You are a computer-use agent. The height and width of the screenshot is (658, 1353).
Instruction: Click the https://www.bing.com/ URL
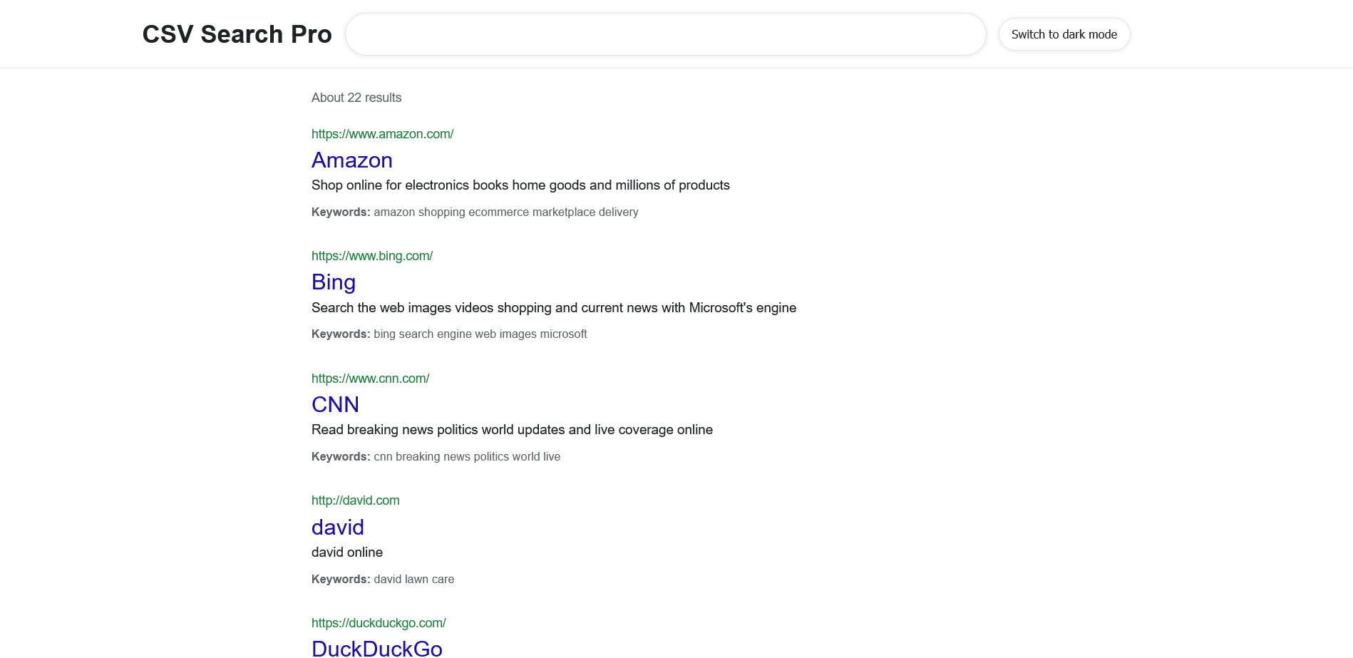371,256
